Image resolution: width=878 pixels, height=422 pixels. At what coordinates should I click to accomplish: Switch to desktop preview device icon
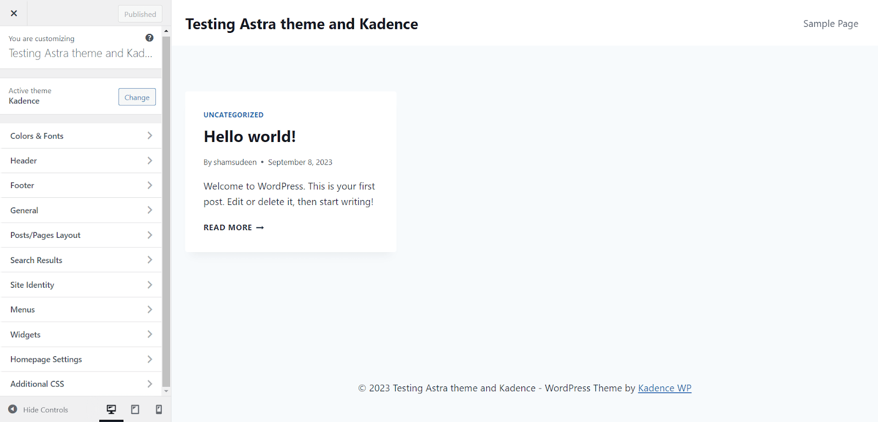point(111,409)
